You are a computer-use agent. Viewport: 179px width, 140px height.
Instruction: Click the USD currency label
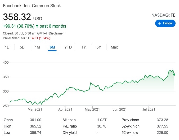click(38, 19)
